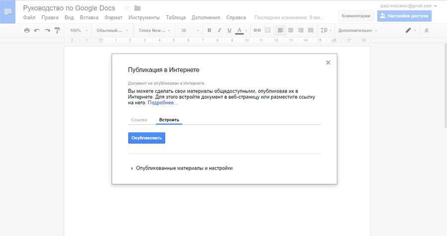Open the Правка menu

[x=50, y=17]
